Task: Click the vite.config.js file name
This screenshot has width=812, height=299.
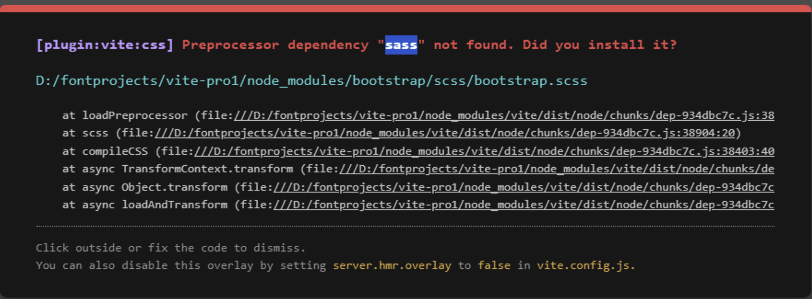Action: click(585, 265)
